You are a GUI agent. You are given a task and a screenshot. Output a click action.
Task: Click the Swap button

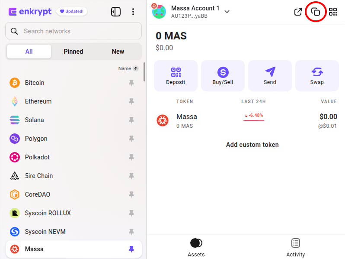(317, 76)
